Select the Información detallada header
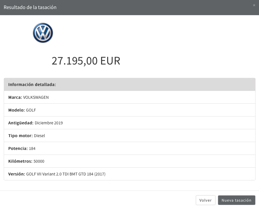259x208 pixels. (x=32, y=85)
